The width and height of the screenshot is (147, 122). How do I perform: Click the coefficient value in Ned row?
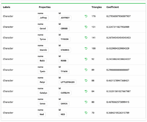pos(118,113)
